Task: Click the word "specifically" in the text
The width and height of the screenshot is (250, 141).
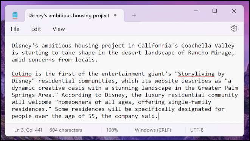Action: click(155, 109)
